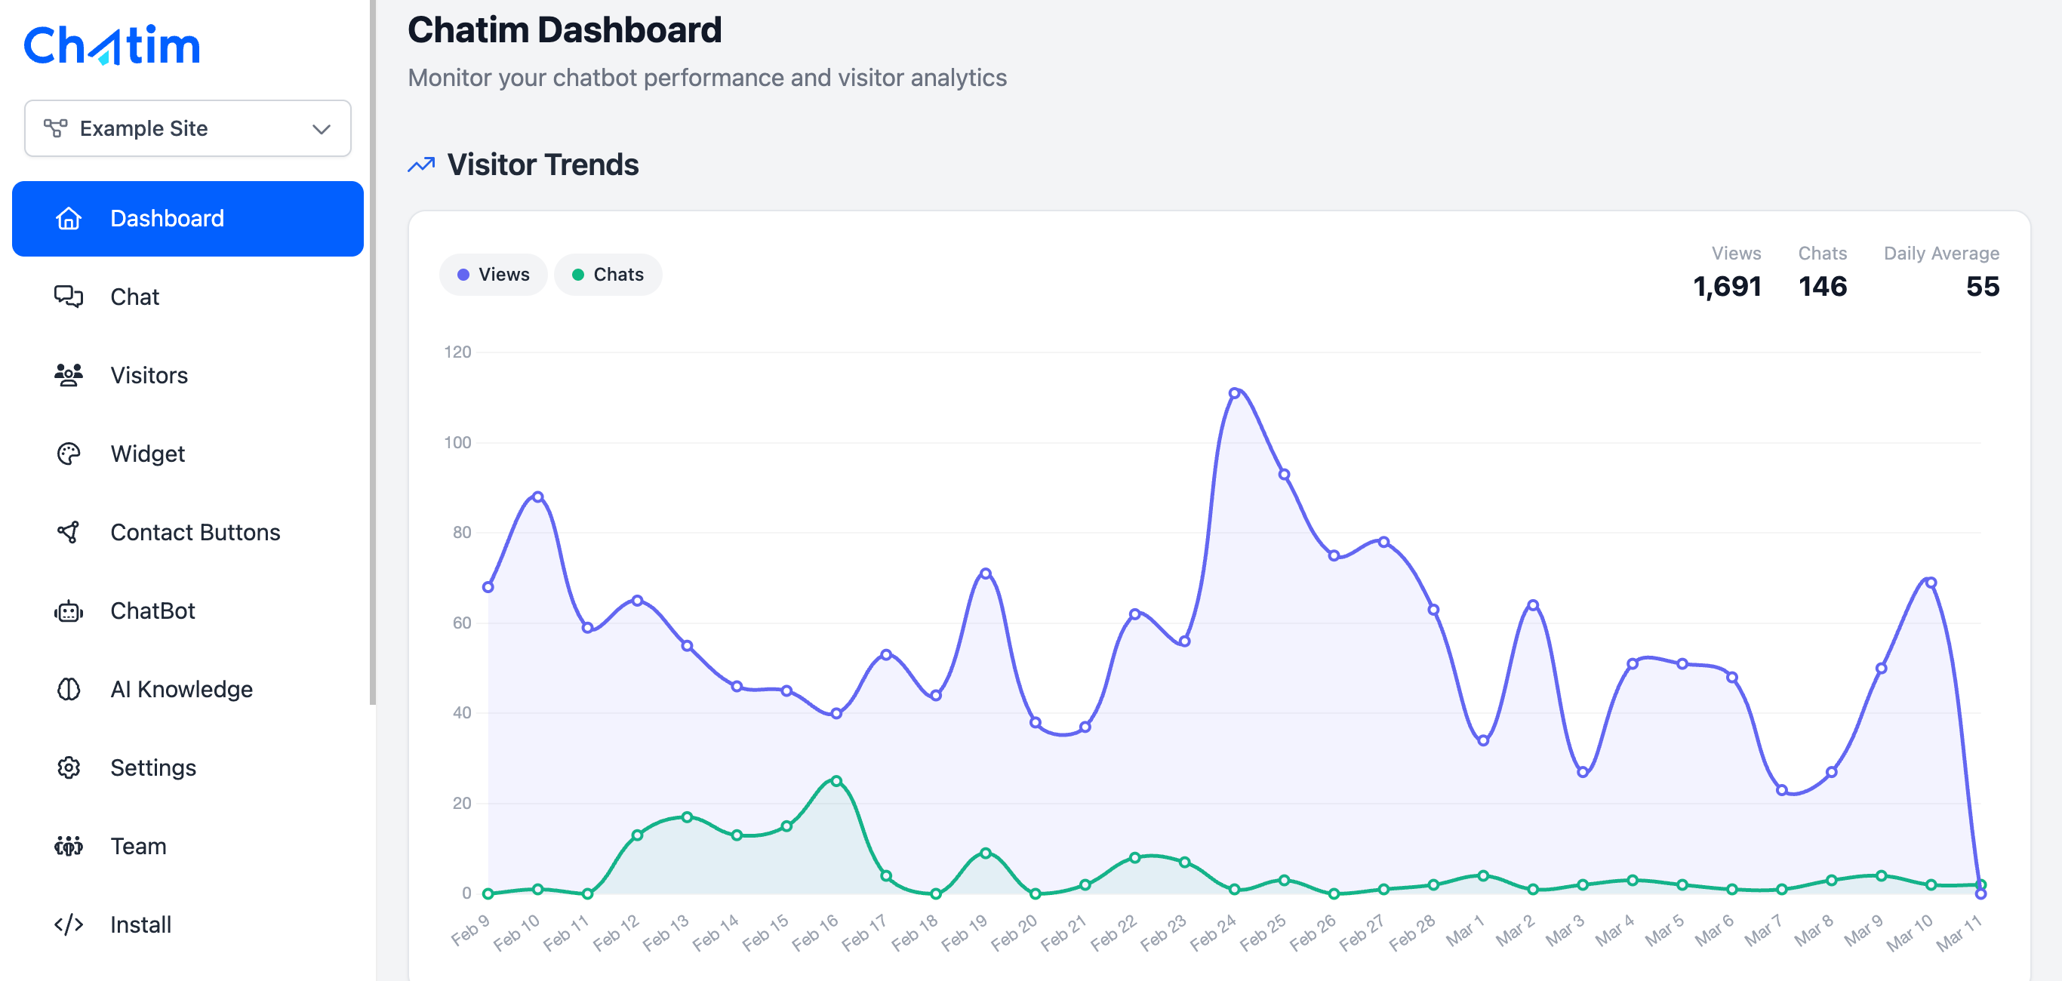
Task: Toggle the Views series legend
Action: (493, 275)
